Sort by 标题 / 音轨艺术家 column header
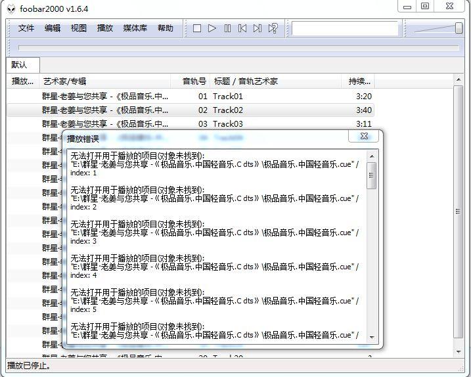The height and width of the screenshot is (377, 471). [275, 81]
